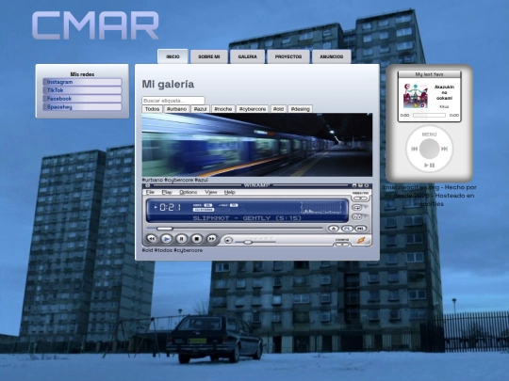Click the iPod center select button

429,149
